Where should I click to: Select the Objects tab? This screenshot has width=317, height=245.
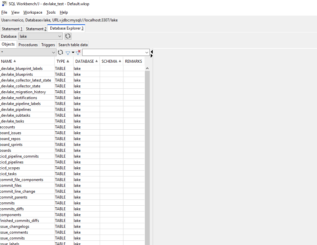8,44
